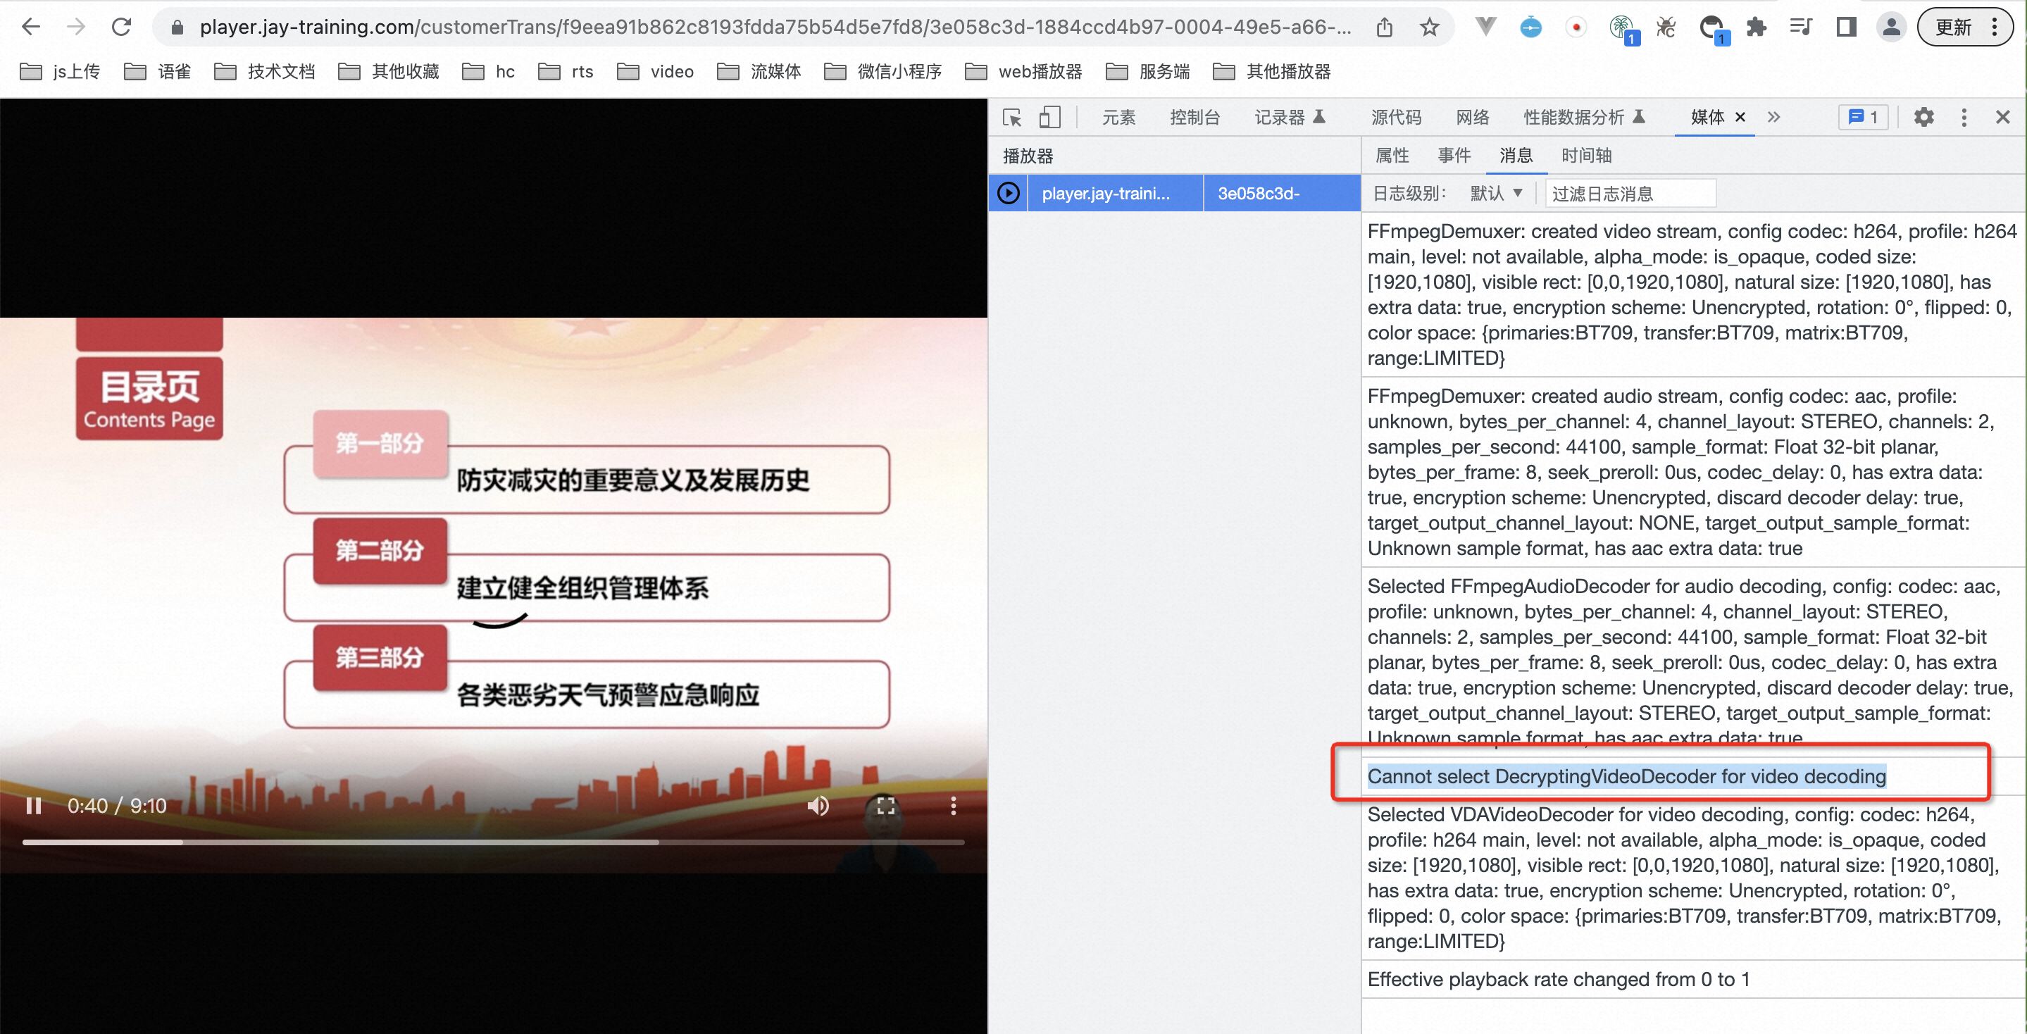The height and width of the screenshot is (1034, 2027).
Task: Open the web播放器 bookmark folder
Action: coord(1023,72)
